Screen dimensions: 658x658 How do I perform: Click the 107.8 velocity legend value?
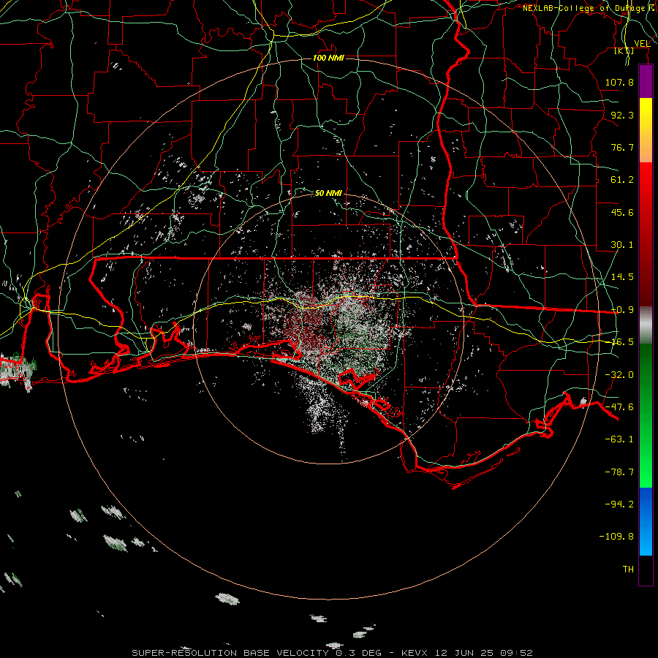click(x=619, y=82)
